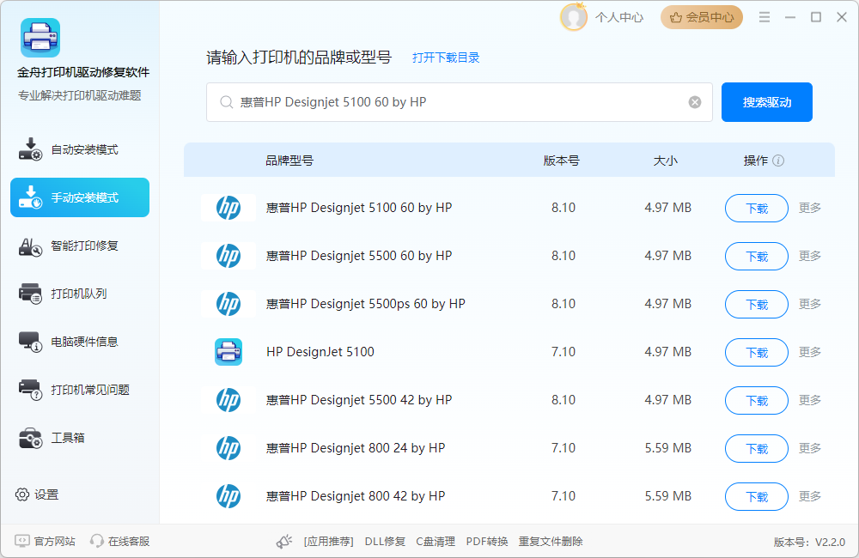Download 惠普HP Designjet 800 24 driver
Image resolution: width=859 pixels, height=558 pixels.
coord(757,448)
